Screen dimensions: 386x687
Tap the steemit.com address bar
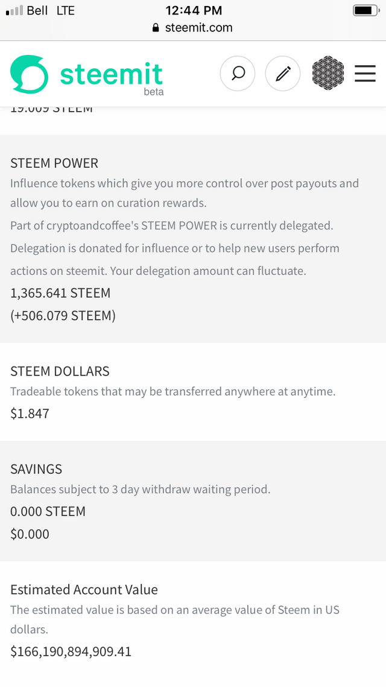pyautogui.click(x=192, y=28)
